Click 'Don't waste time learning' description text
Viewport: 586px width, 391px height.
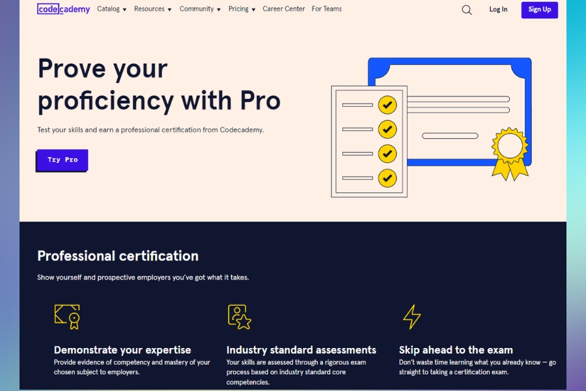click(477, 367)
